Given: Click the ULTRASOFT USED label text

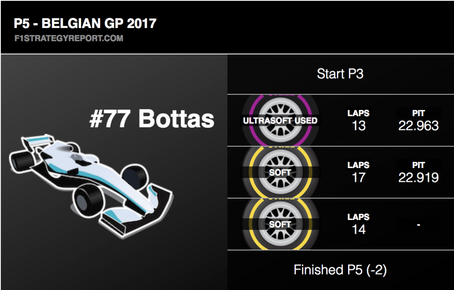Looking at the screenshot, I should coord(280,121).
